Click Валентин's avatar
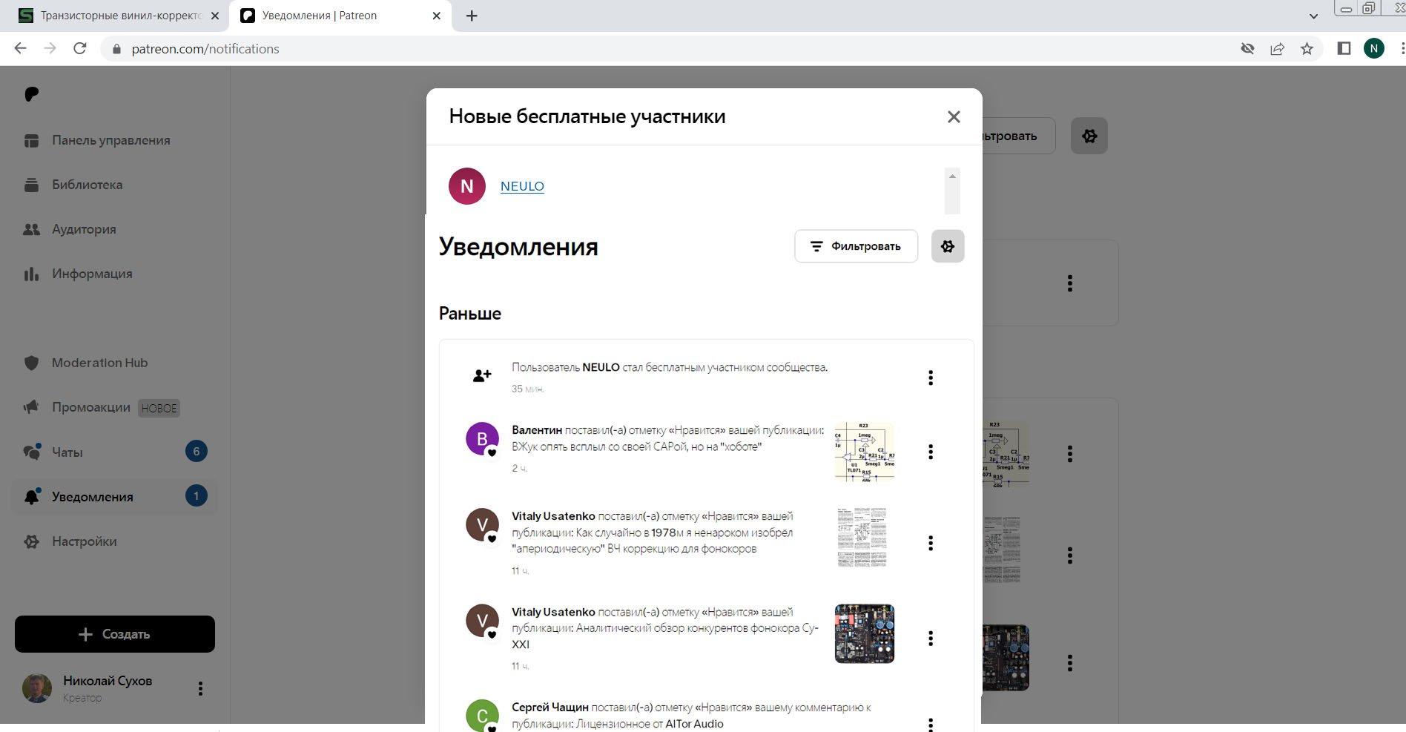 point(482,438)
